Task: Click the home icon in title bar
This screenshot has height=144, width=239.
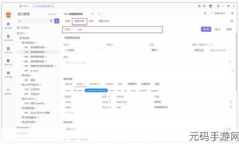Action: 21,6
